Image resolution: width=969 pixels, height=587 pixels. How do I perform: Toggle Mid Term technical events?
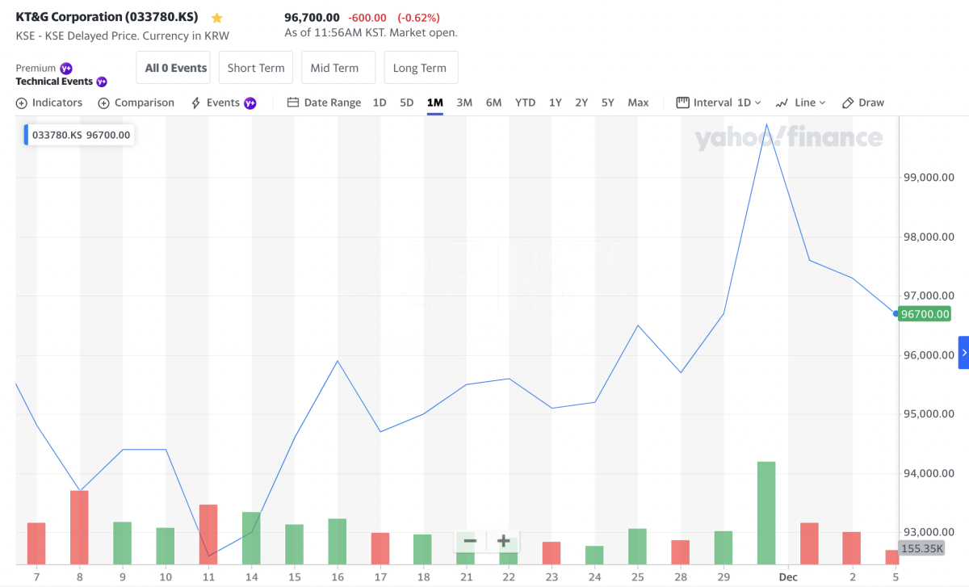click(338, 68)
